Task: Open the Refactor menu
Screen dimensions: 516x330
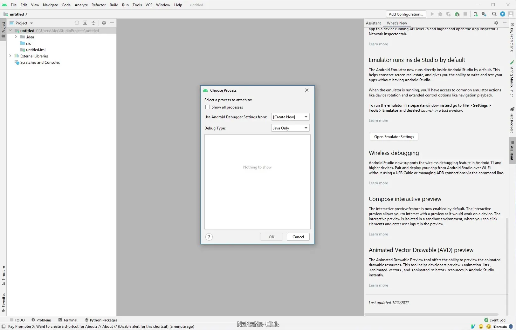Action: (x=99, y=5)
